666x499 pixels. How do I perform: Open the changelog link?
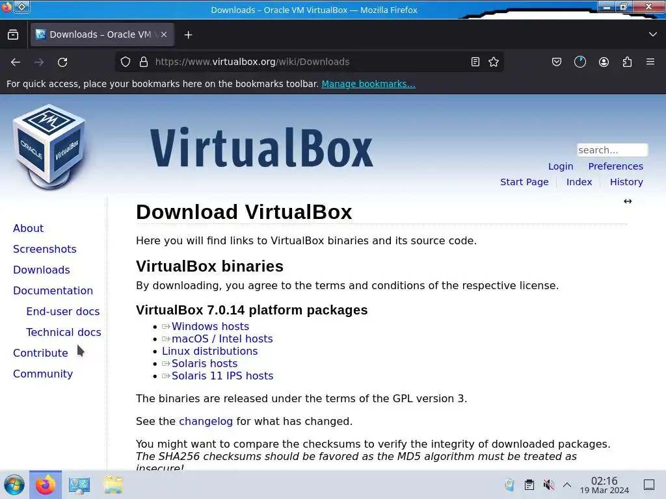click(x=206, y=421)
